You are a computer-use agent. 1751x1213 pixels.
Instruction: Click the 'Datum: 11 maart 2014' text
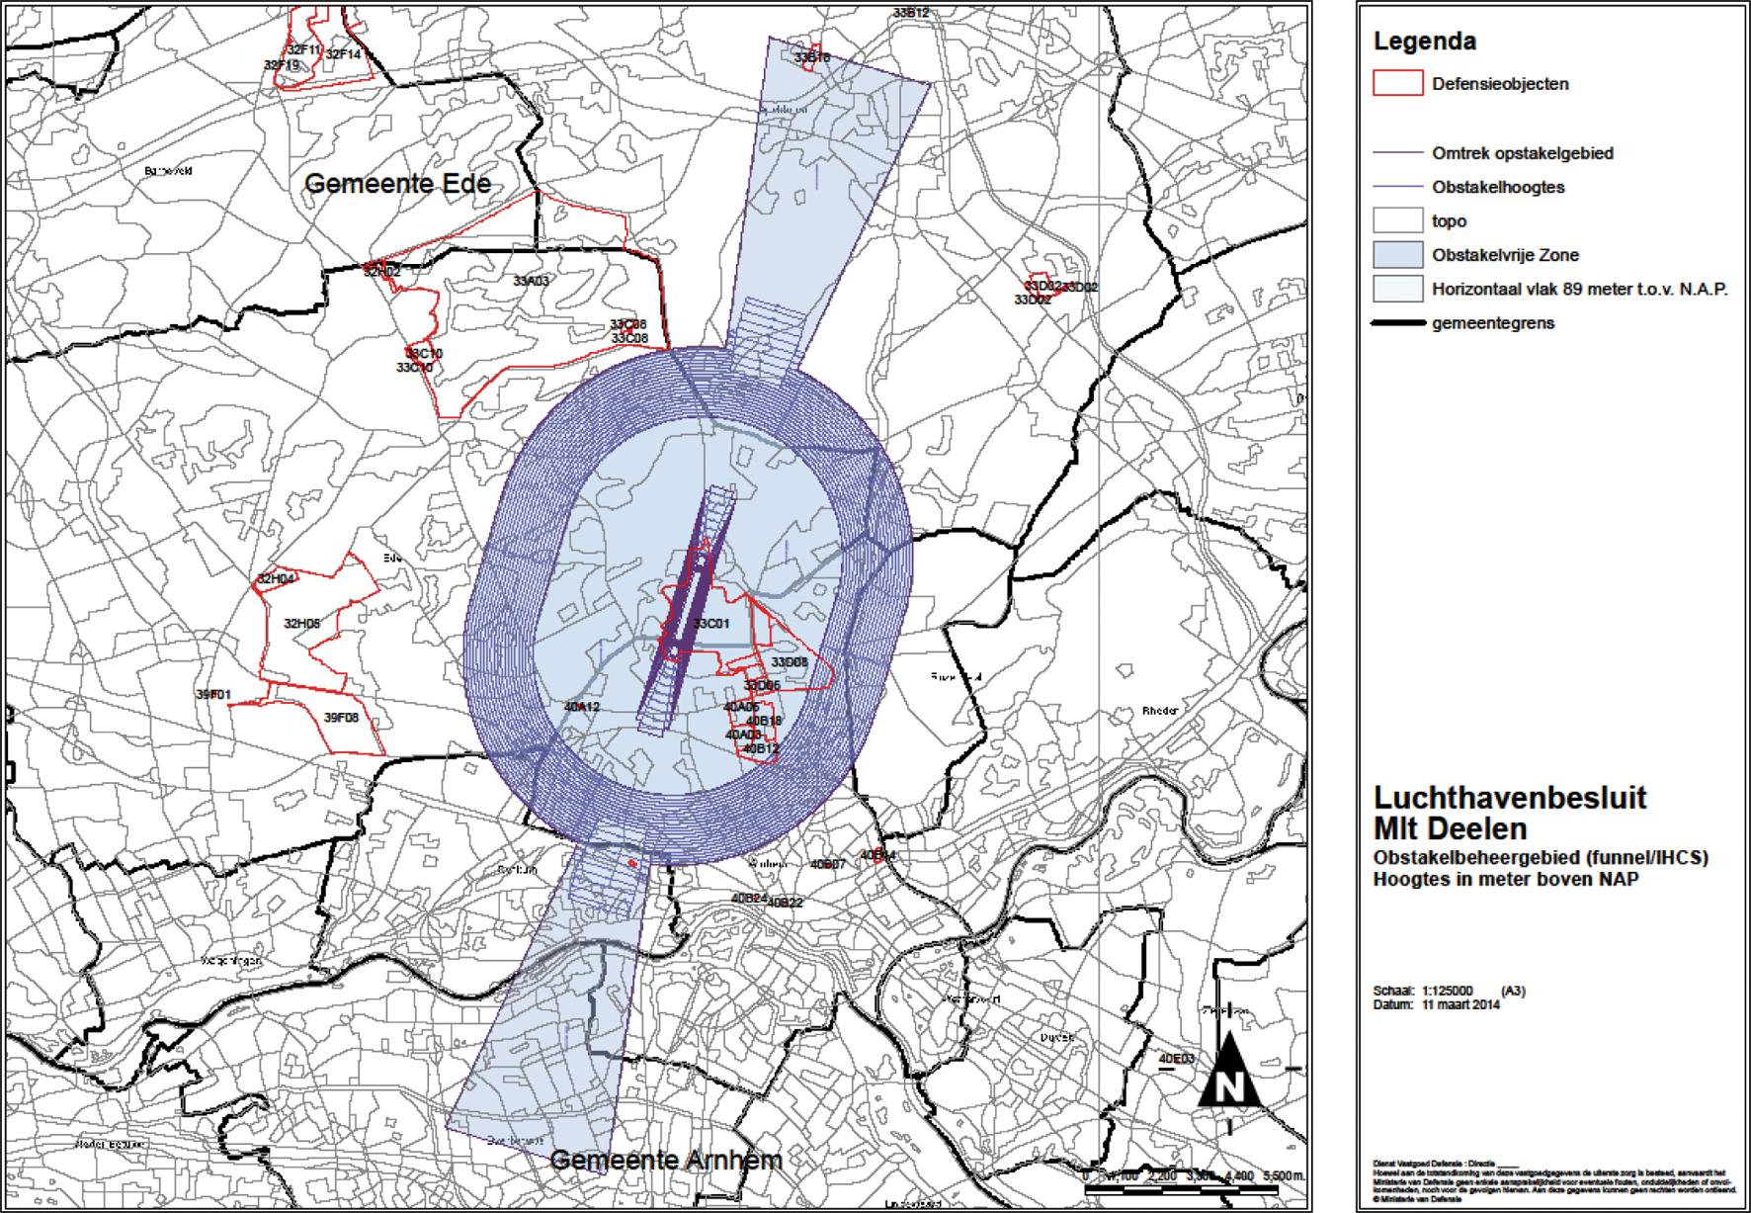coord(1436,1004)
